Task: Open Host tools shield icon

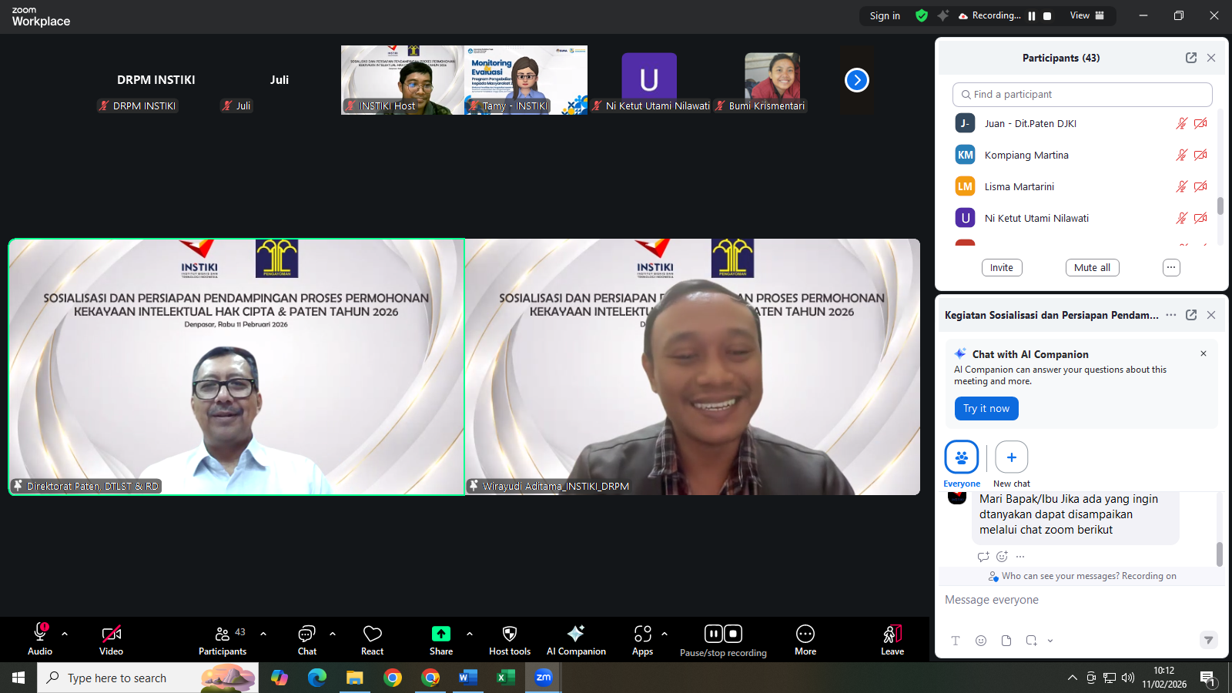Action: (x=509, y=634)
